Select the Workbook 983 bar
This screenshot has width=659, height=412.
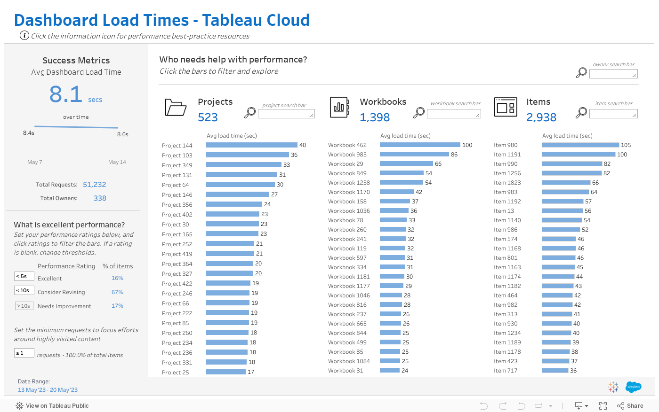coord(414,154)
